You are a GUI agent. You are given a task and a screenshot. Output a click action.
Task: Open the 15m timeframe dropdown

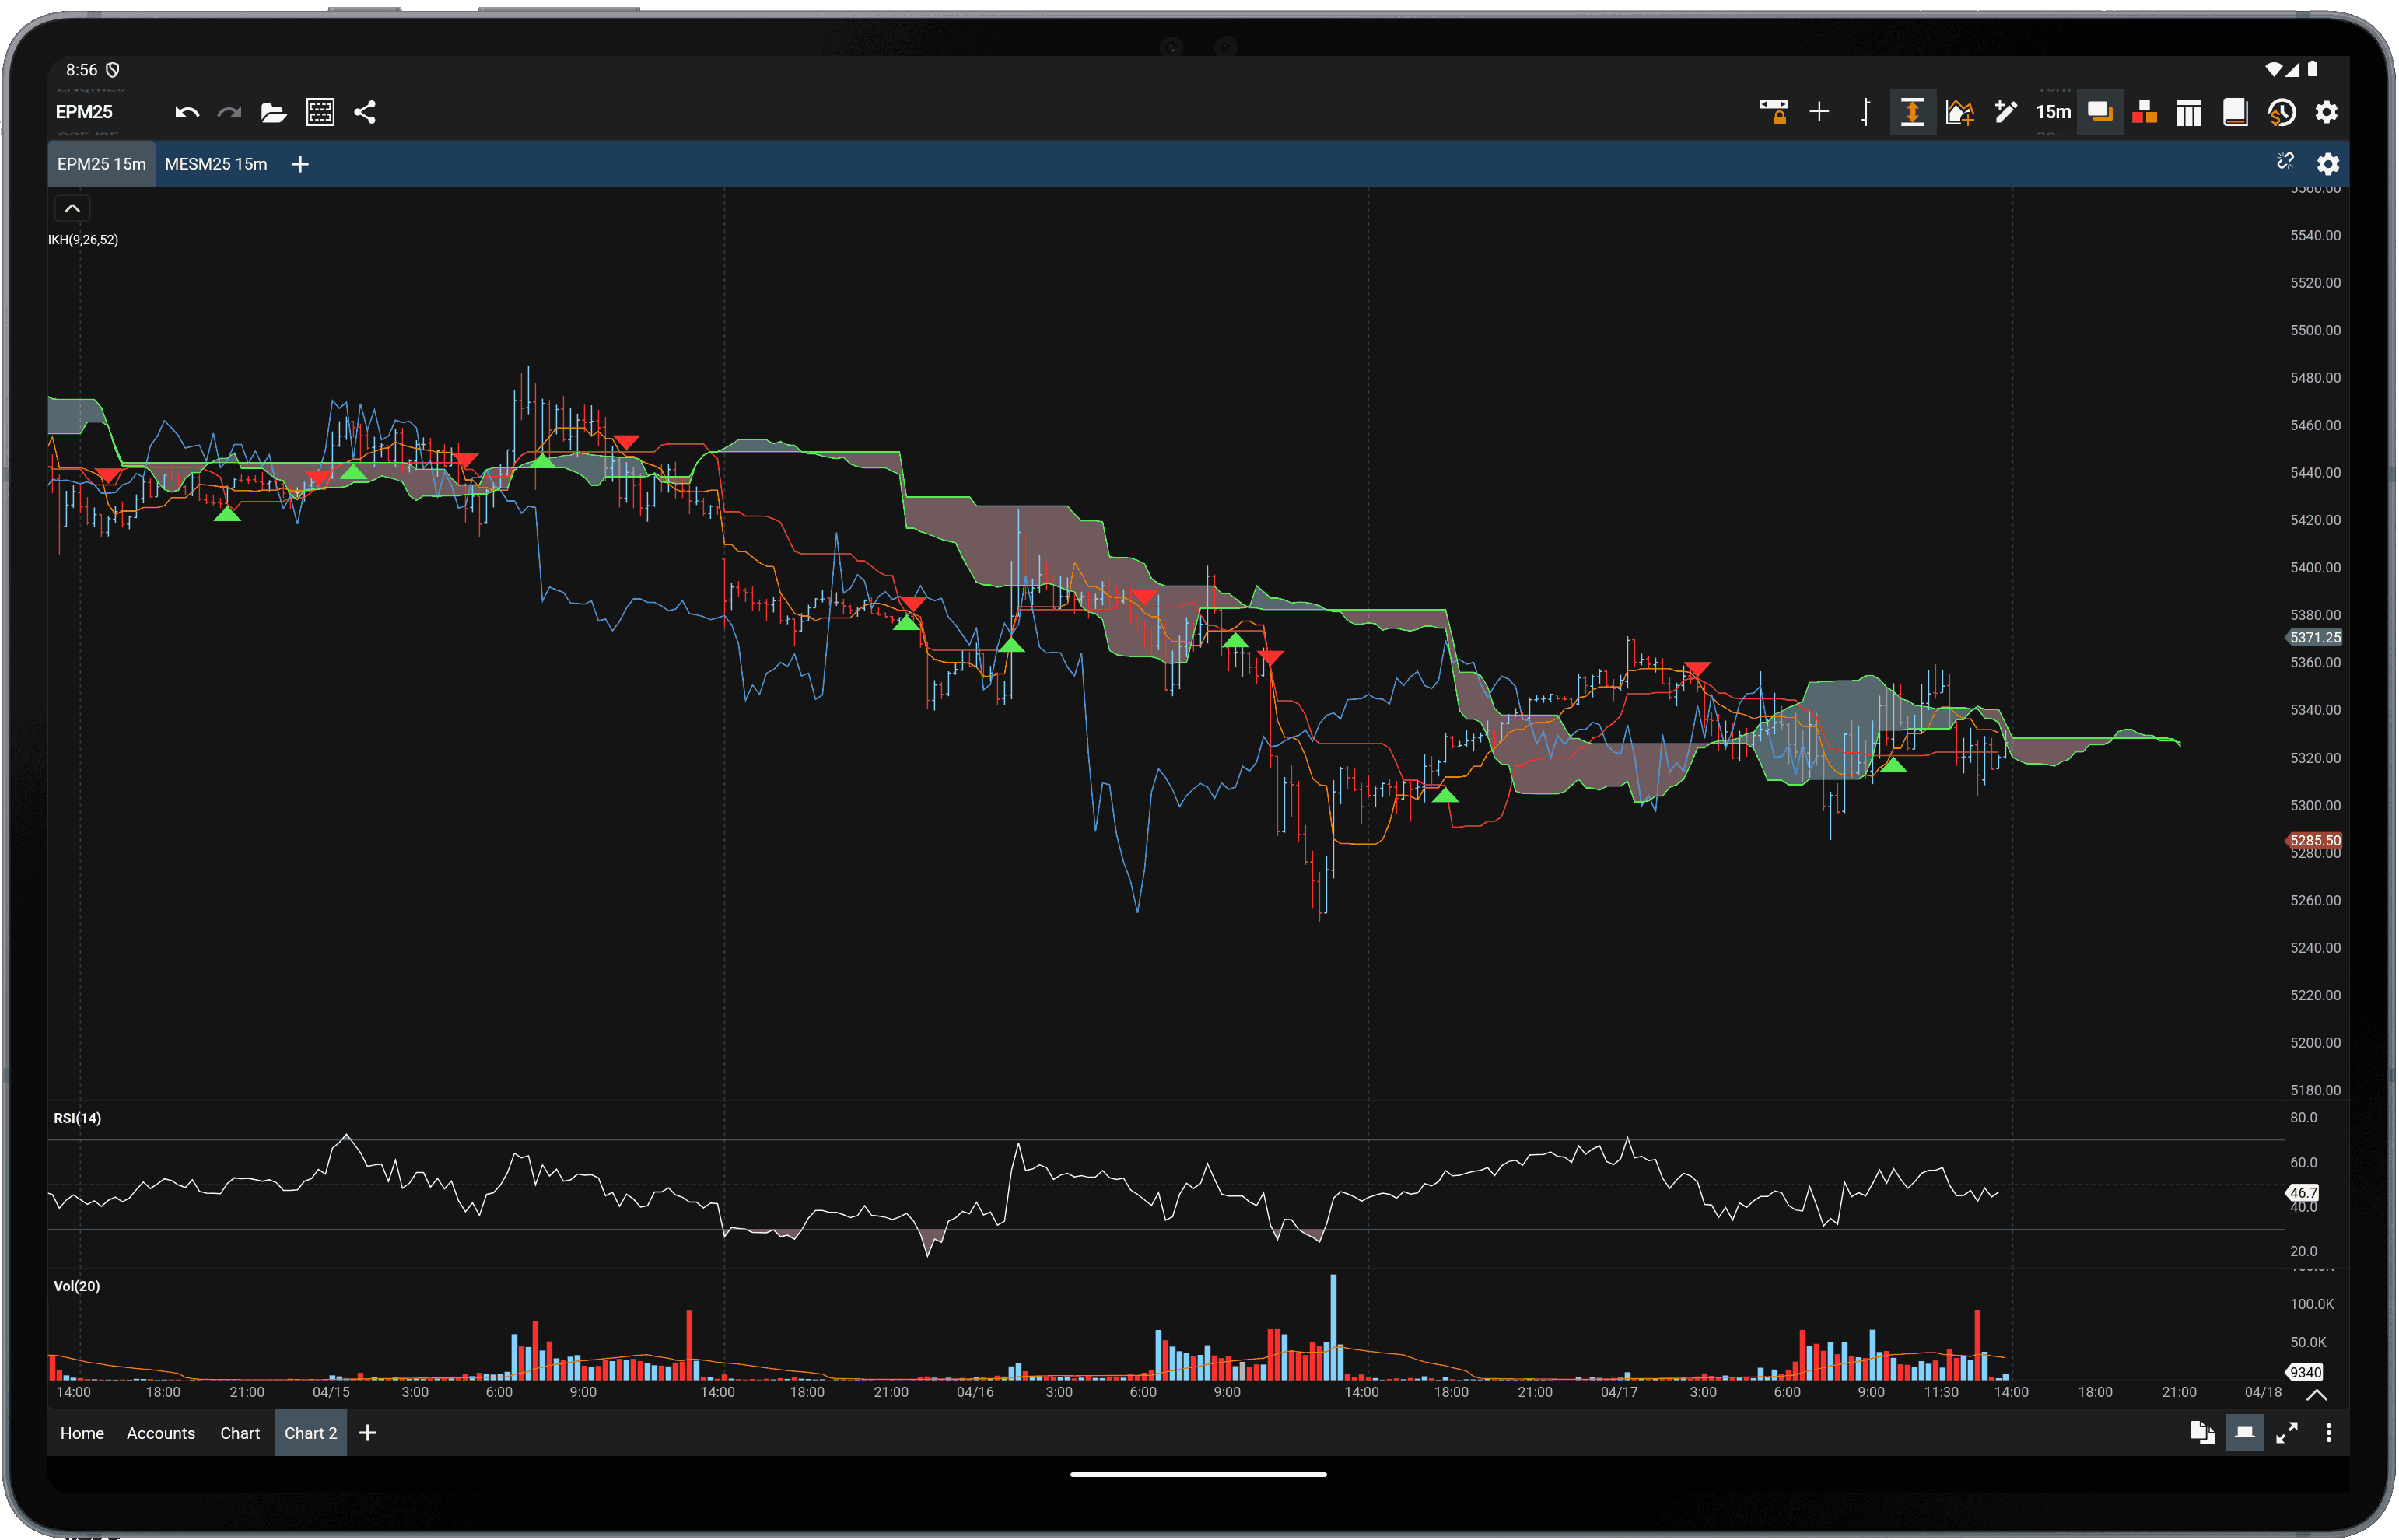click(2053, 111)
